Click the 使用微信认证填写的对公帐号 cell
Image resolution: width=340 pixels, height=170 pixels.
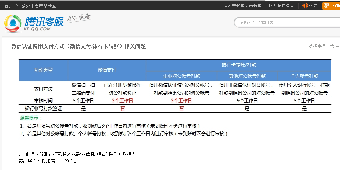click(x=182, y=89)
